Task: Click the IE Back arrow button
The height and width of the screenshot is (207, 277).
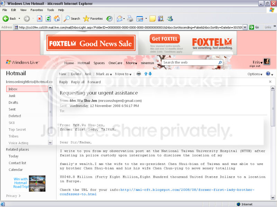Action: pyautogui.click(x=6, y=19)
